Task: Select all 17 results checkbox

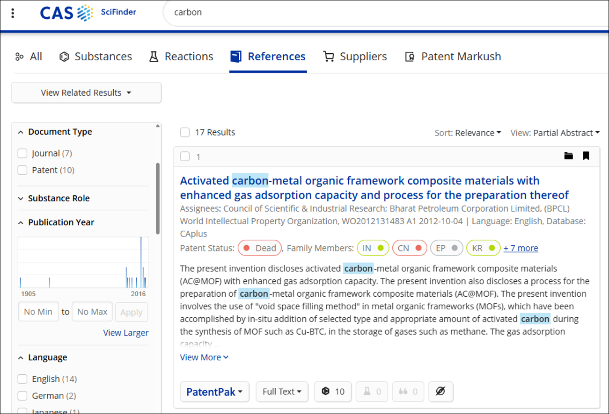Action: [x=185, y=133]
